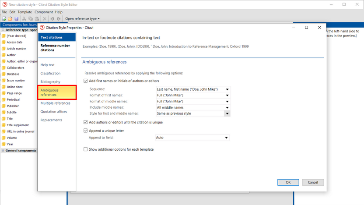Click the Citavi logo in dialog title bar
Viewport: 364px width, 205px height.
coord(42,28)
